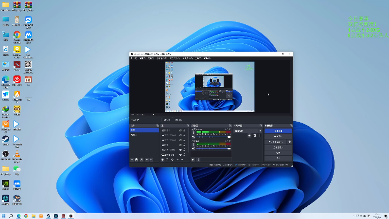Open View menu in OBS menu bar
Viewport: 389px width, 219px height.
(x=151, y=58)
